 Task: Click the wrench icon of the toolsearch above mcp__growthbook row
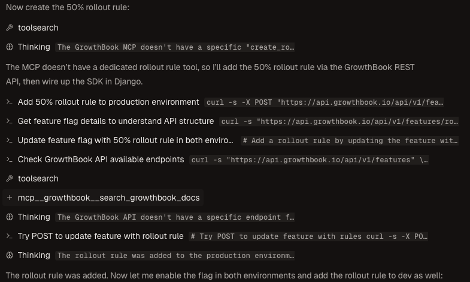tap(10, 179)
